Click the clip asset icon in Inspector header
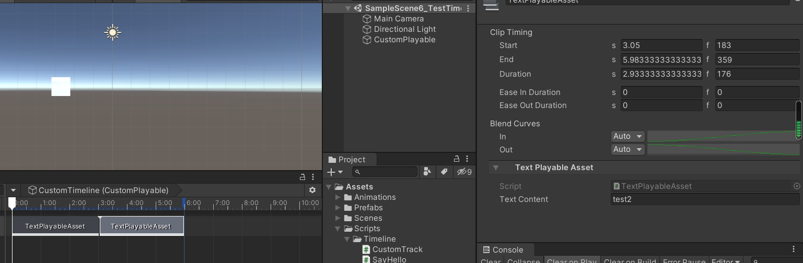 (x=491, y=5)
